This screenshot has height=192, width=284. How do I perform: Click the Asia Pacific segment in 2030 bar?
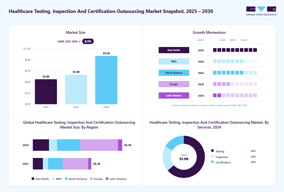[x=41, y=145]
